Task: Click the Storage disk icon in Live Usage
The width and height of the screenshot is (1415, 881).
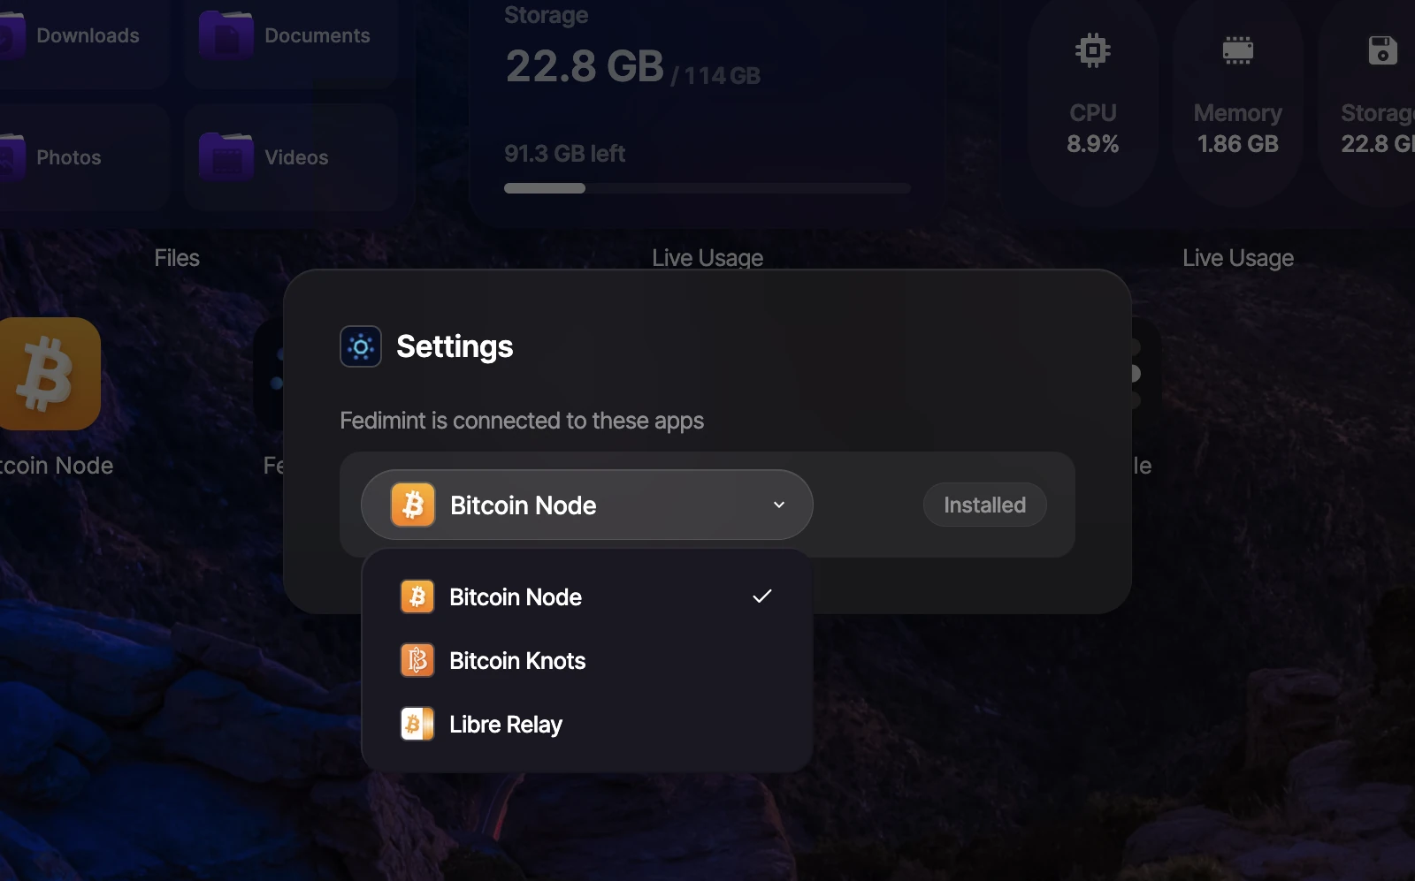Action: coord(1380,49)
